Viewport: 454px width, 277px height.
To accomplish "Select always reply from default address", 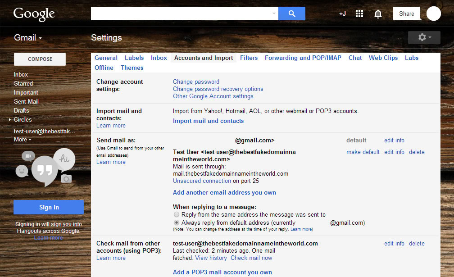I will click(x=176, y=223).
